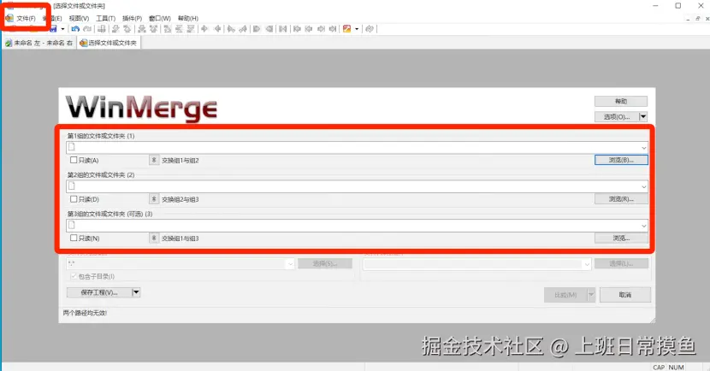Expand the first group path dropdown arrow
The width and height of the screenshot is (710, 371).
(643, 148)
